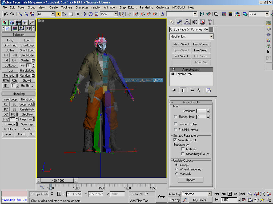
Task: Select the Select and Move tool
Action: click(x=84, y=14)
